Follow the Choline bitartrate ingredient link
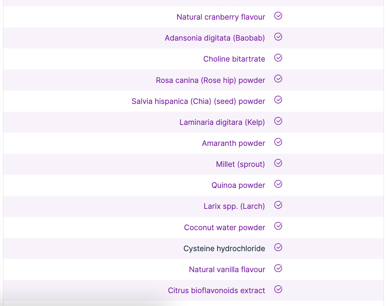The height and width of the screenshot is (306, 389). (234, 59)
